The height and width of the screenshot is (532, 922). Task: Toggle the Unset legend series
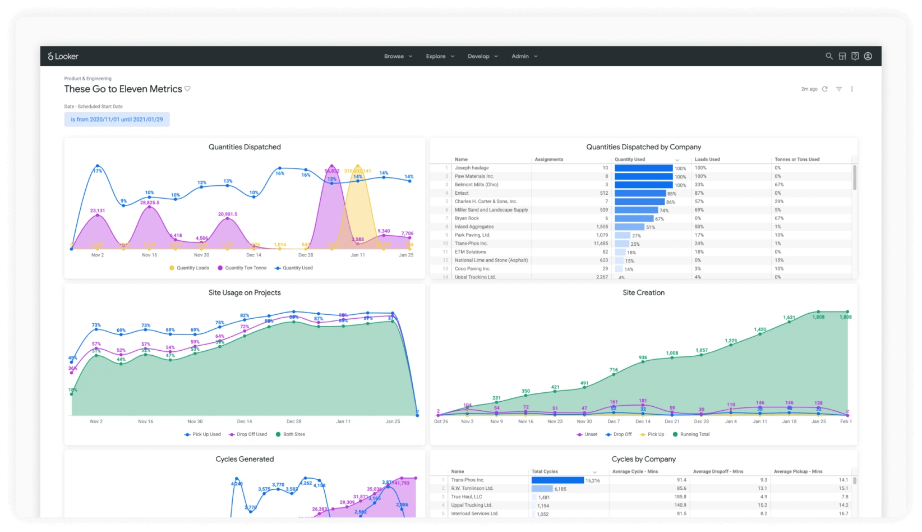587,434
